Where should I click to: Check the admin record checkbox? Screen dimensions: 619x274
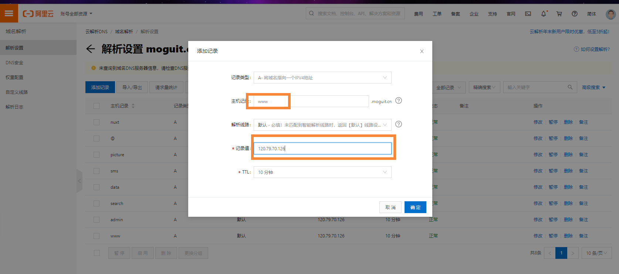pyautogui.click(x=97, y=220)
